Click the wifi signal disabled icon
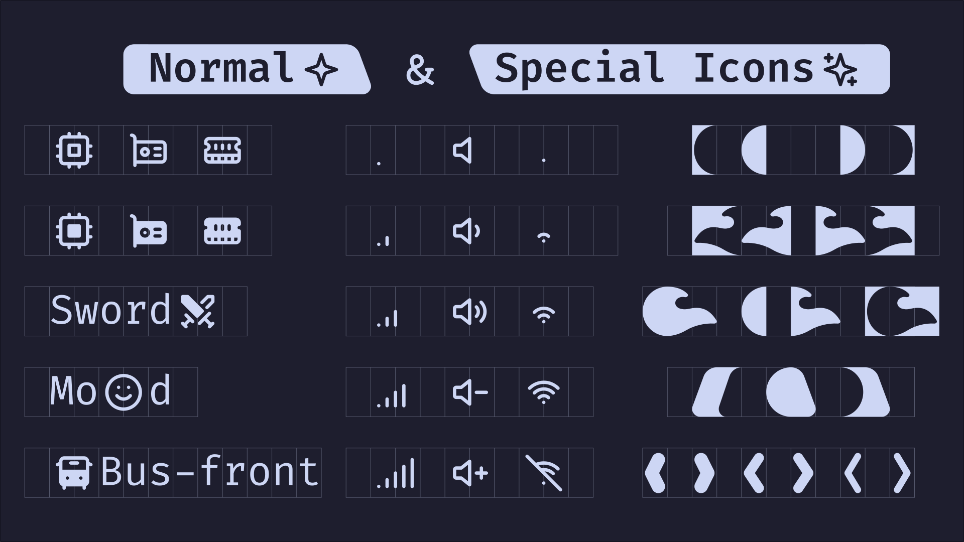This screenshot has height=542, width=964. pyautogui.click(x=544, y=473)
